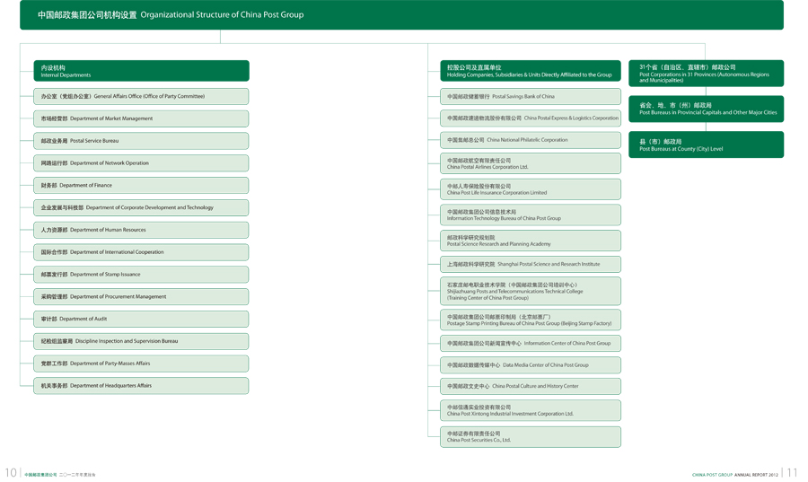Image resolution: width=808 pixels, height=482 pixels.
Task: Select 'Discipline Inspection and Supervision Bureau' box
Action: (141, 341)
